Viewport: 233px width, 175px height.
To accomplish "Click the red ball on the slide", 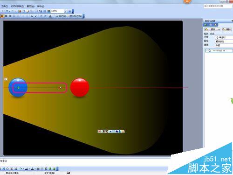I will (x=80, y=88).
